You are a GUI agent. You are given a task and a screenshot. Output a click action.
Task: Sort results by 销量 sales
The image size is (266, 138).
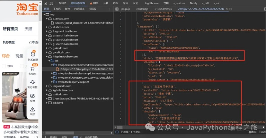coord(19,56)
